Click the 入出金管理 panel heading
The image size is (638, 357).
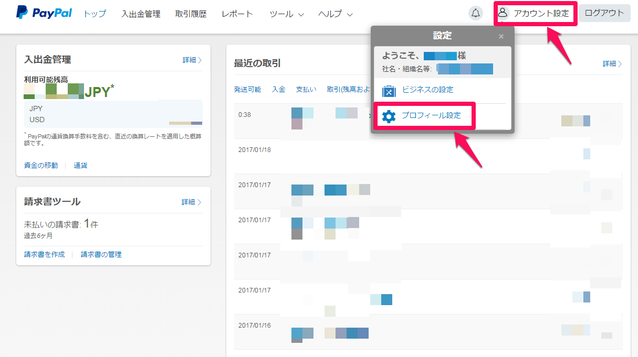click(x=48, y=60)
